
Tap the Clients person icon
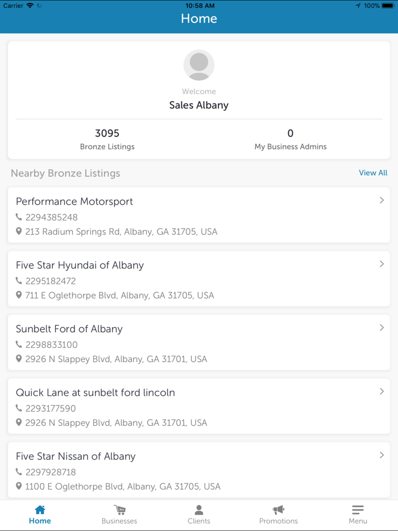[x=199, y=509]
